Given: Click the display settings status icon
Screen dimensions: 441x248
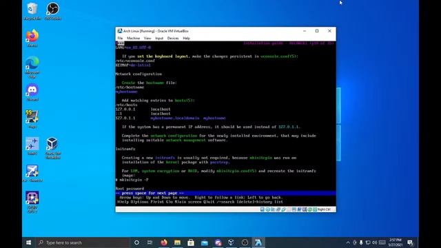Looking at the screenshot, I should coord(294,209).
